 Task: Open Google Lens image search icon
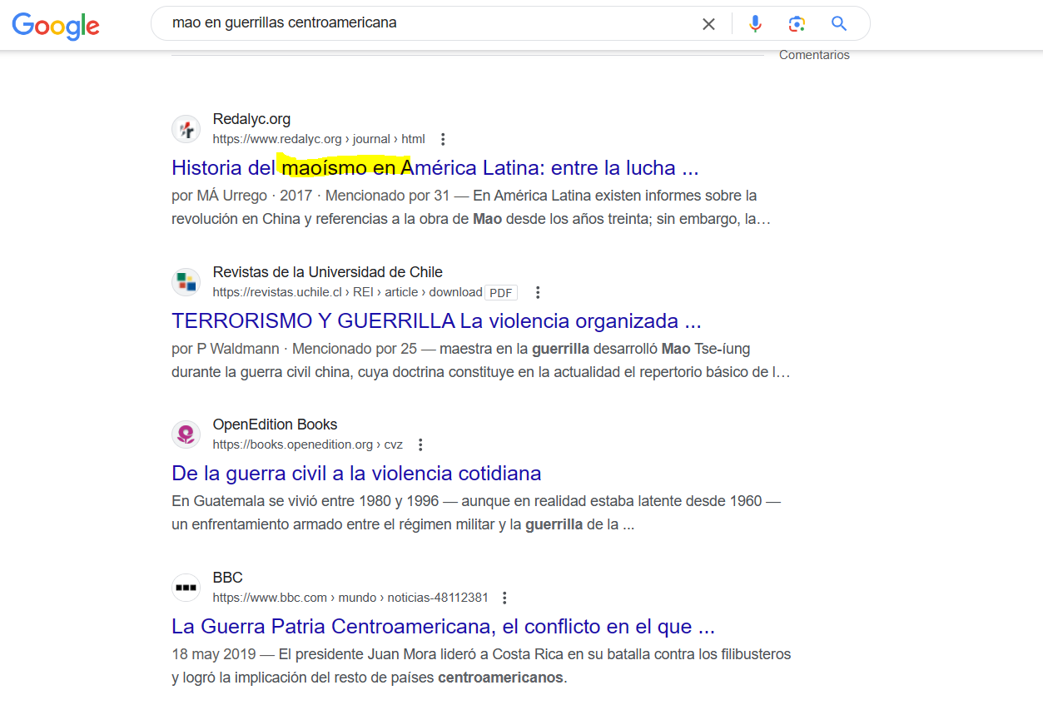pyautogui.click(x=797, y=24)
